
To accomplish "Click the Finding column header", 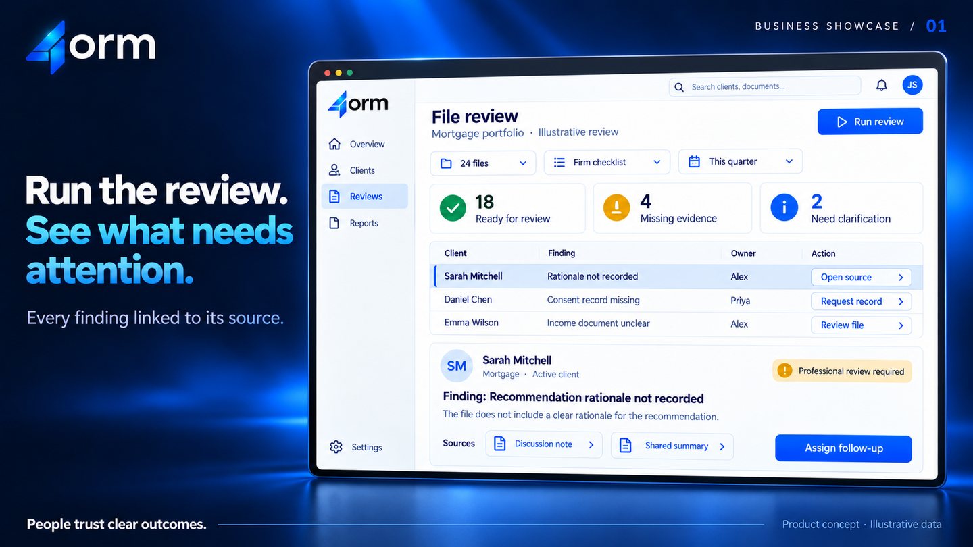I will point(562,253).
